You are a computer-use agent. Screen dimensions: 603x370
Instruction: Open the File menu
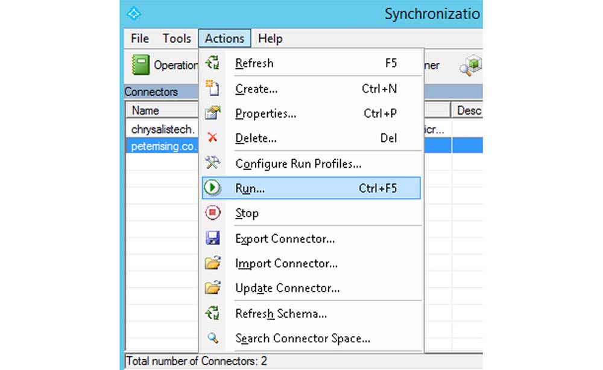click(140, 39)
